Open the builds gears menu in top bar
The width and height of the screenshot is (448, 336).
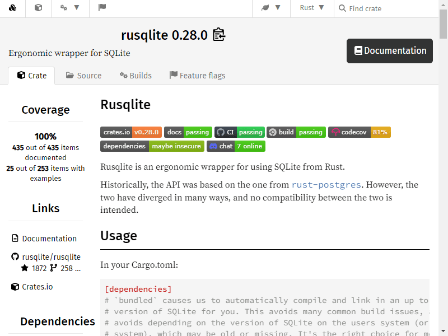click(x=69, y=8)
